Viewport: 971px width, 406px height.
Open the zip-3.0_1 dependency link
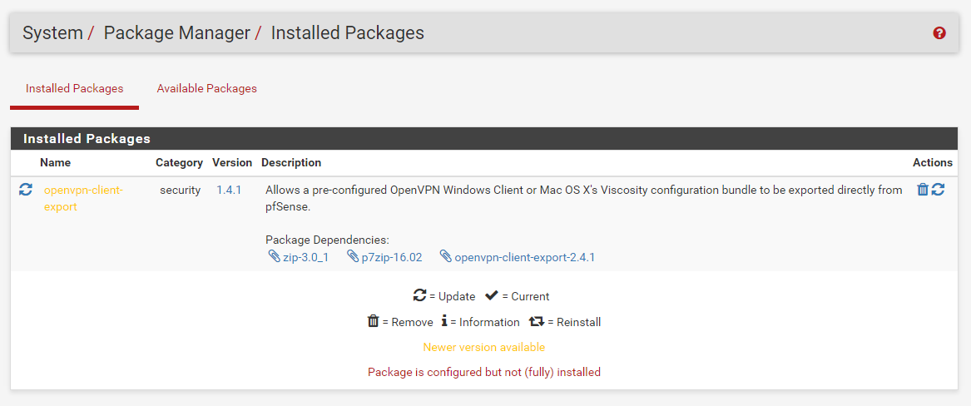point(305,257)
